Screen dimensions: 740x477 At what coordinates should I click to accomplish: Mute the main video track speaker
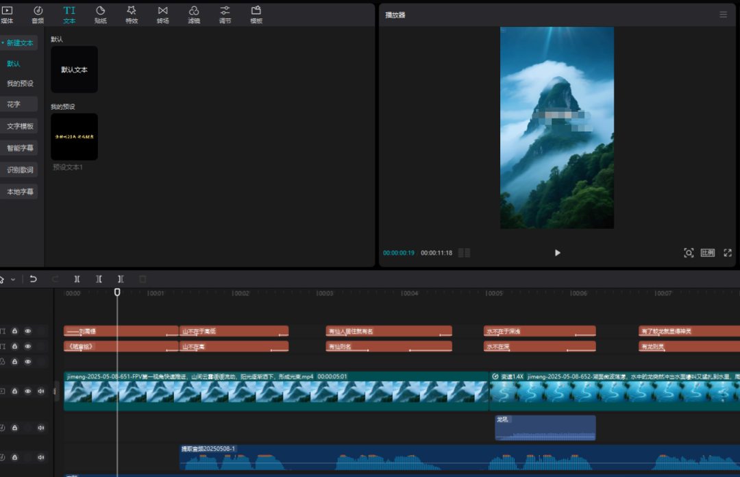click(x=41, y=391)
